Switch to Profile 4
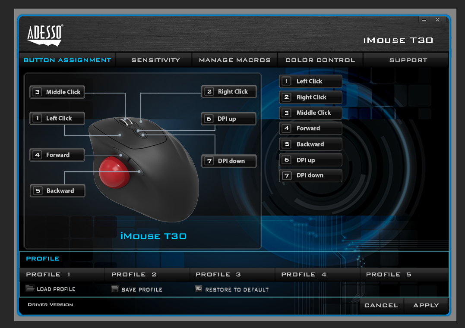This screenshot has height=328, width=465. click(304, 275)
